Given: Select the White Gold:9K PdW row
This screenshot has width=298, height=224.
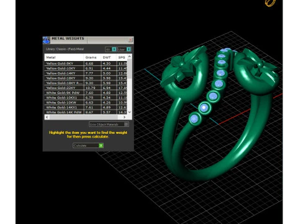Looking at the screenshot, I should (86, 93).
